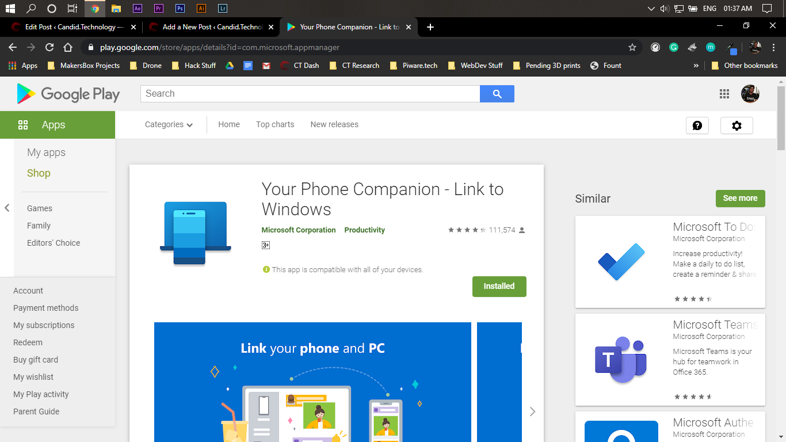This screenshot has width=786, height=442.
Task: Show next screenshot with right arrow
Action: [532, 411]
